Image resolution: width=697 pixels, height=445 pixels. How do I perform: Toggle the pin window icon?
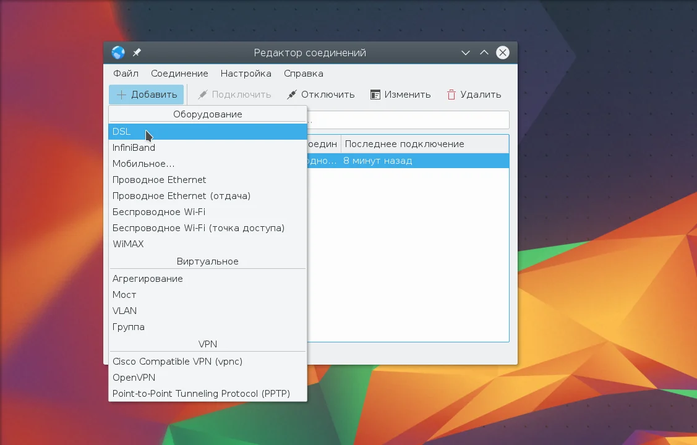(x=137, y=53)
